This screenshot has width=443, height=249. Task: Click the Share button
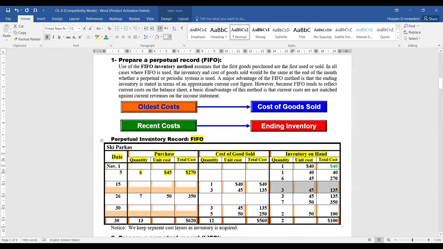click(431, 19)
